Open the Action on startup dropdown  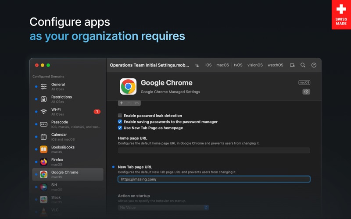pyautogui.click(x=163, y=208)
